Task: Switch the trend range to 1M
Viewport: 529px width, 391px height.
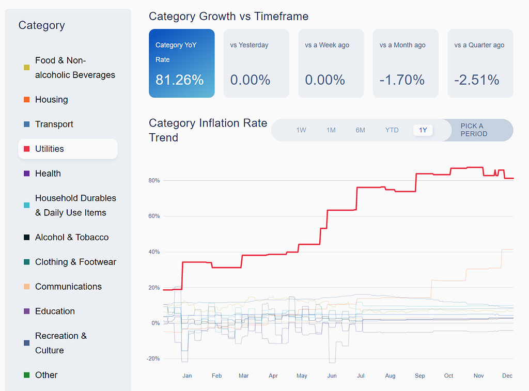Action: (331, 130)
